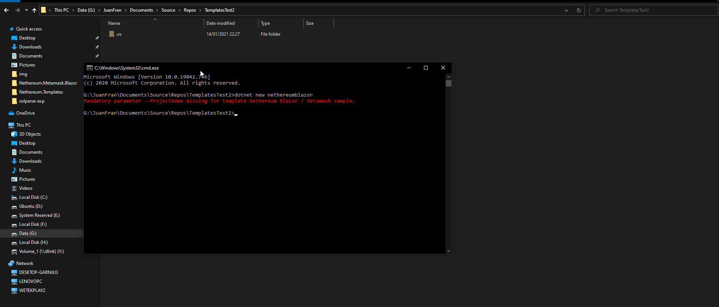The height and width of the screenshot is (307, 719).
Task: Select OneDrive in the navigation pane
Action: (x=25, y=113)
